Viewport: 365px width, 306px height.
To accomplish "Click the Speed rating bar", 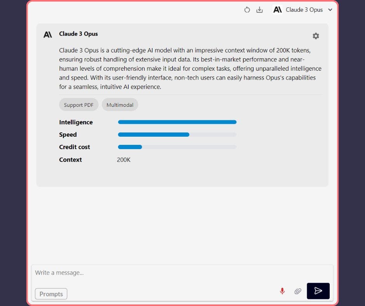I will (x=177, y=135).
